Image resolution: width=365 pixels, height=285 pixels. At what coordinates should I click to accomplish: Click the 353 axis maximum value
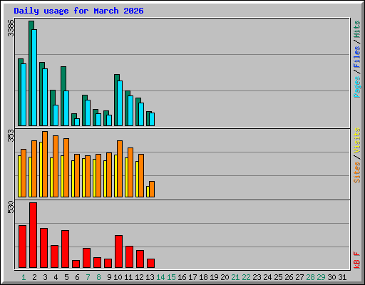tap(11, 135)
